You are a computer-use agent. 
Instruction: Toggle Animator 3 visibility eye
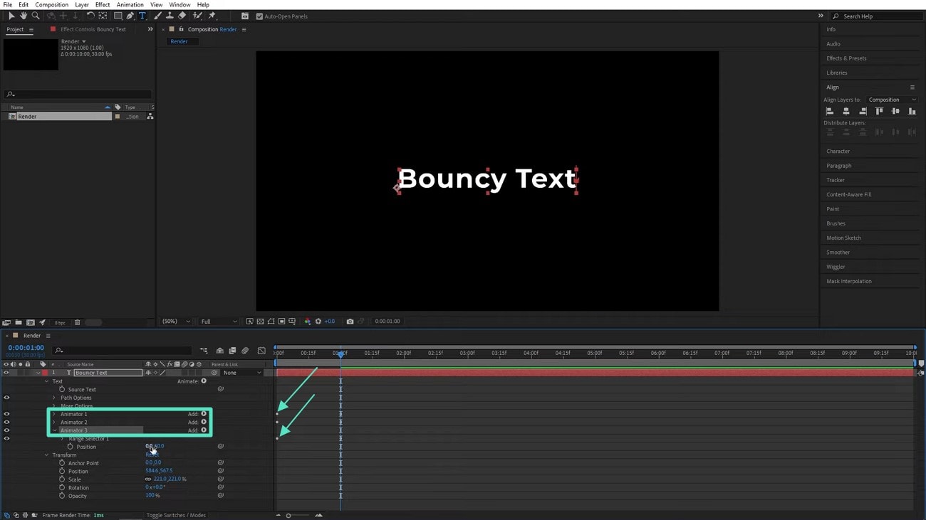pyautogui.click(x=6, y=430)
